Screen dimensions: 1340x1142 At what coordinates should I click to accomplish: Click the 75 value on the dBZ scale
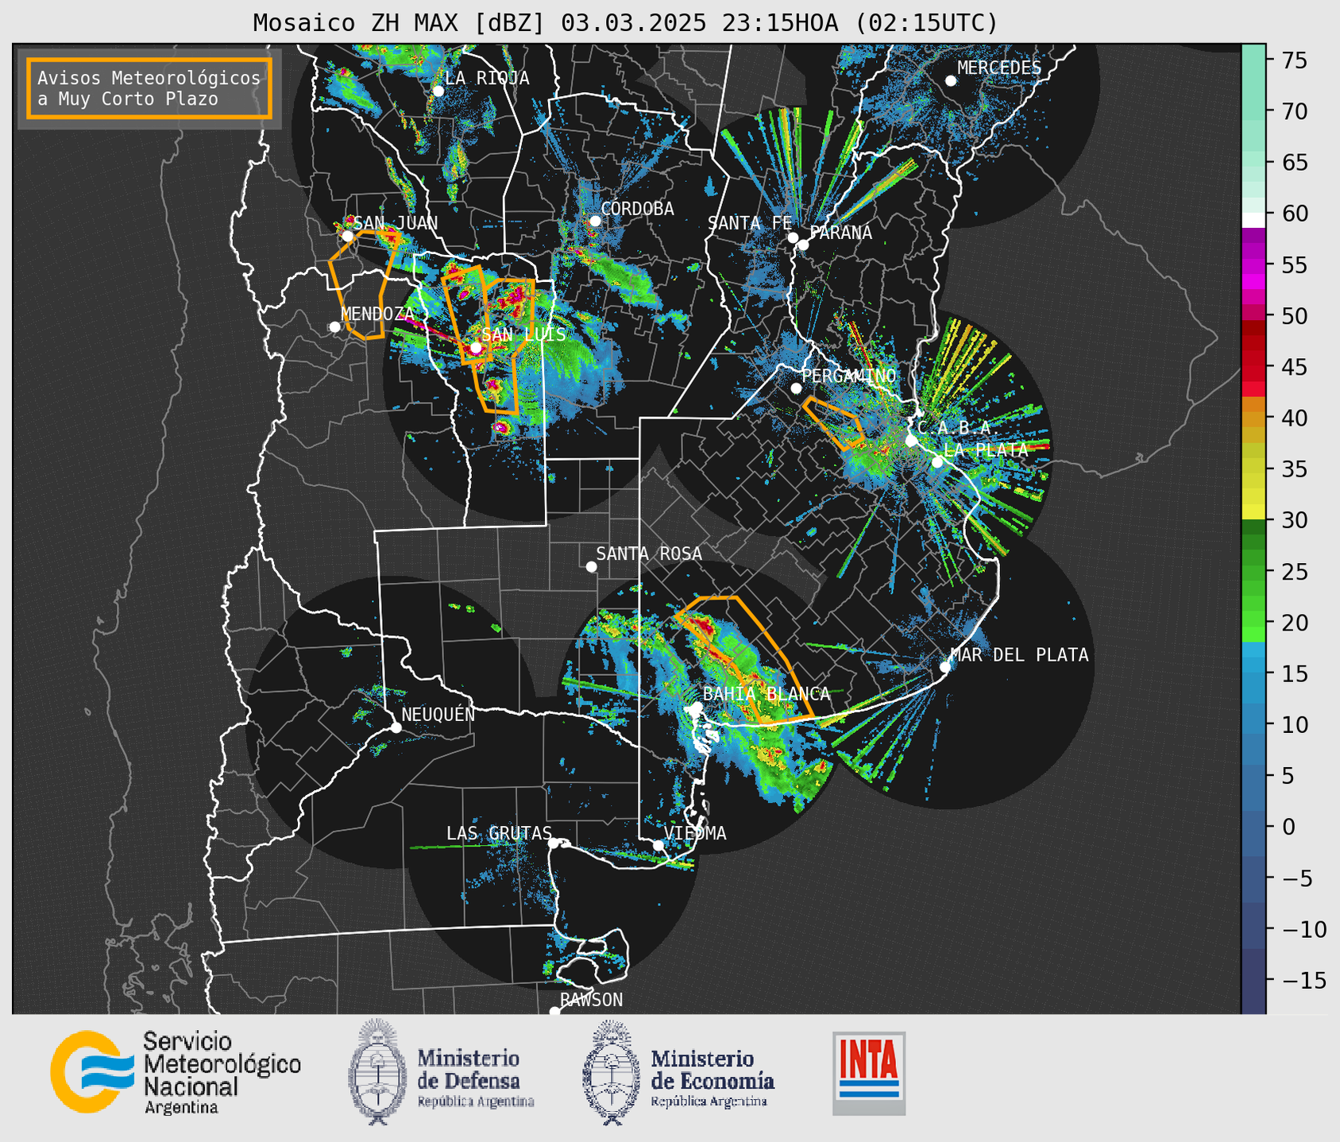1293,60
